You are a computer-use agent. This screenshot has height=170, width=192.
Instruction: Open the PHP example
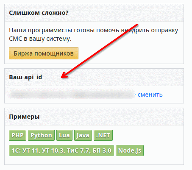[x=17, y=135]
